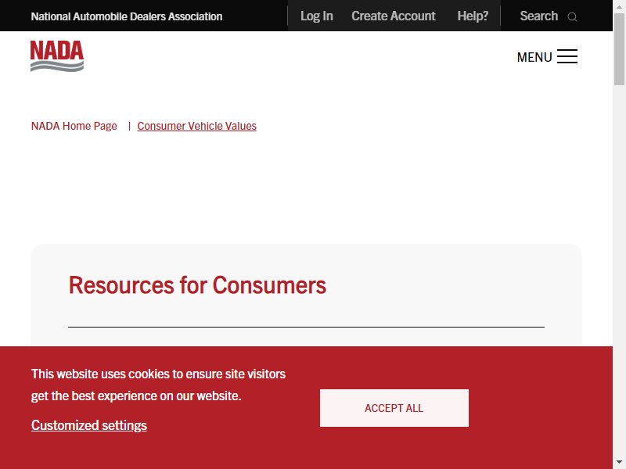Click the NADA logo

coord(57,55)
